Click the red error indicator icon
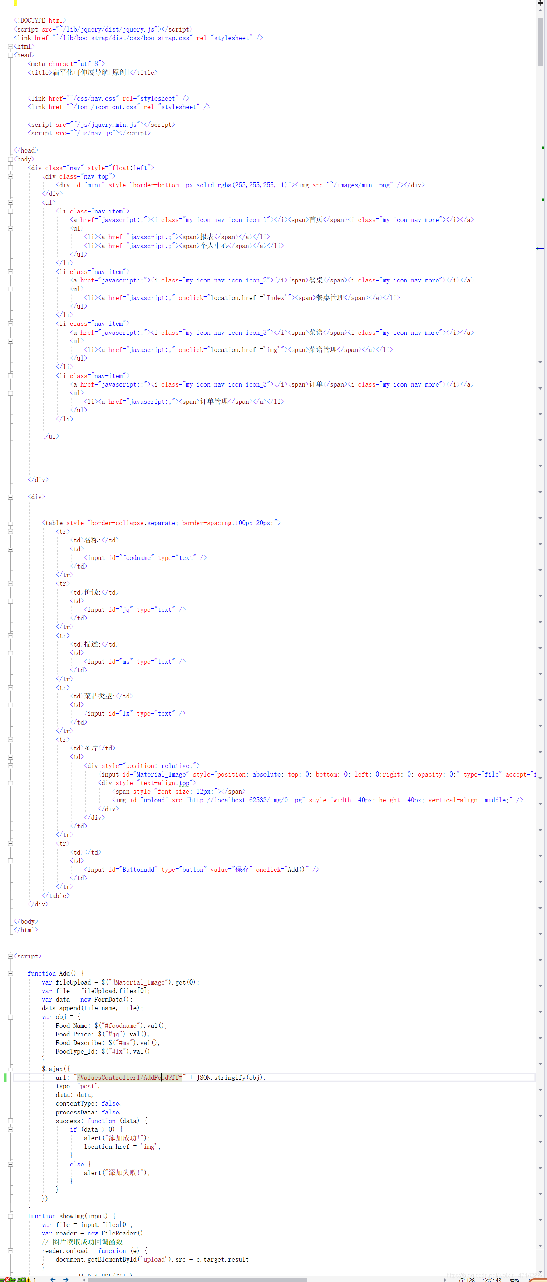Image resolution: width=547 pixels, height=1282 pixels. pos(7,1279)
